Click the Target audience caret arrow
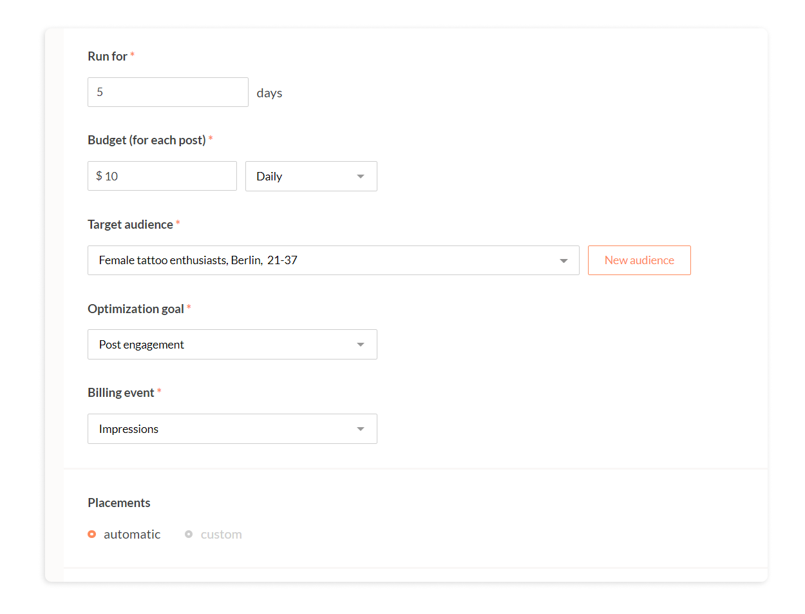805x614 pixels. (x=563, y=261)
